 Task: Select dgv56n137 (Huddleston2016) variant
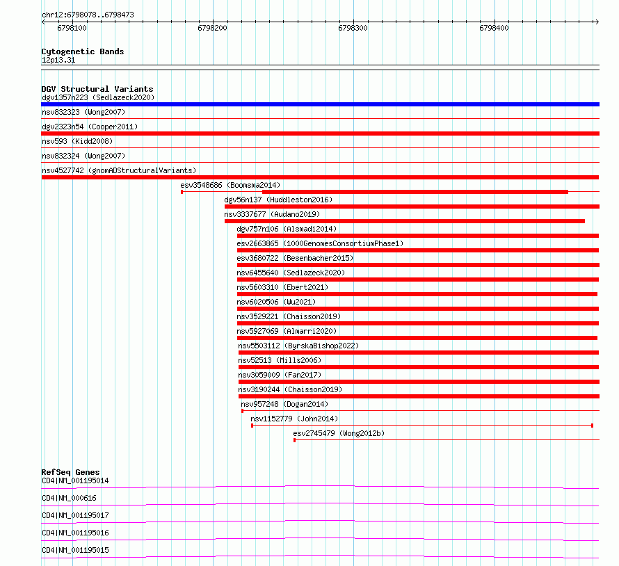[278, 200]
